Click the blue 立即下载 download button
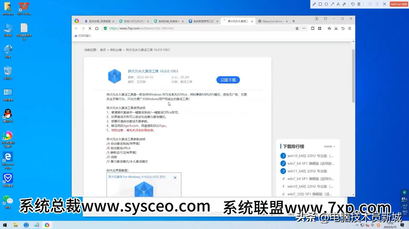Image resolution: width=409 pixels, height=229 pixels. pos(228,80)
